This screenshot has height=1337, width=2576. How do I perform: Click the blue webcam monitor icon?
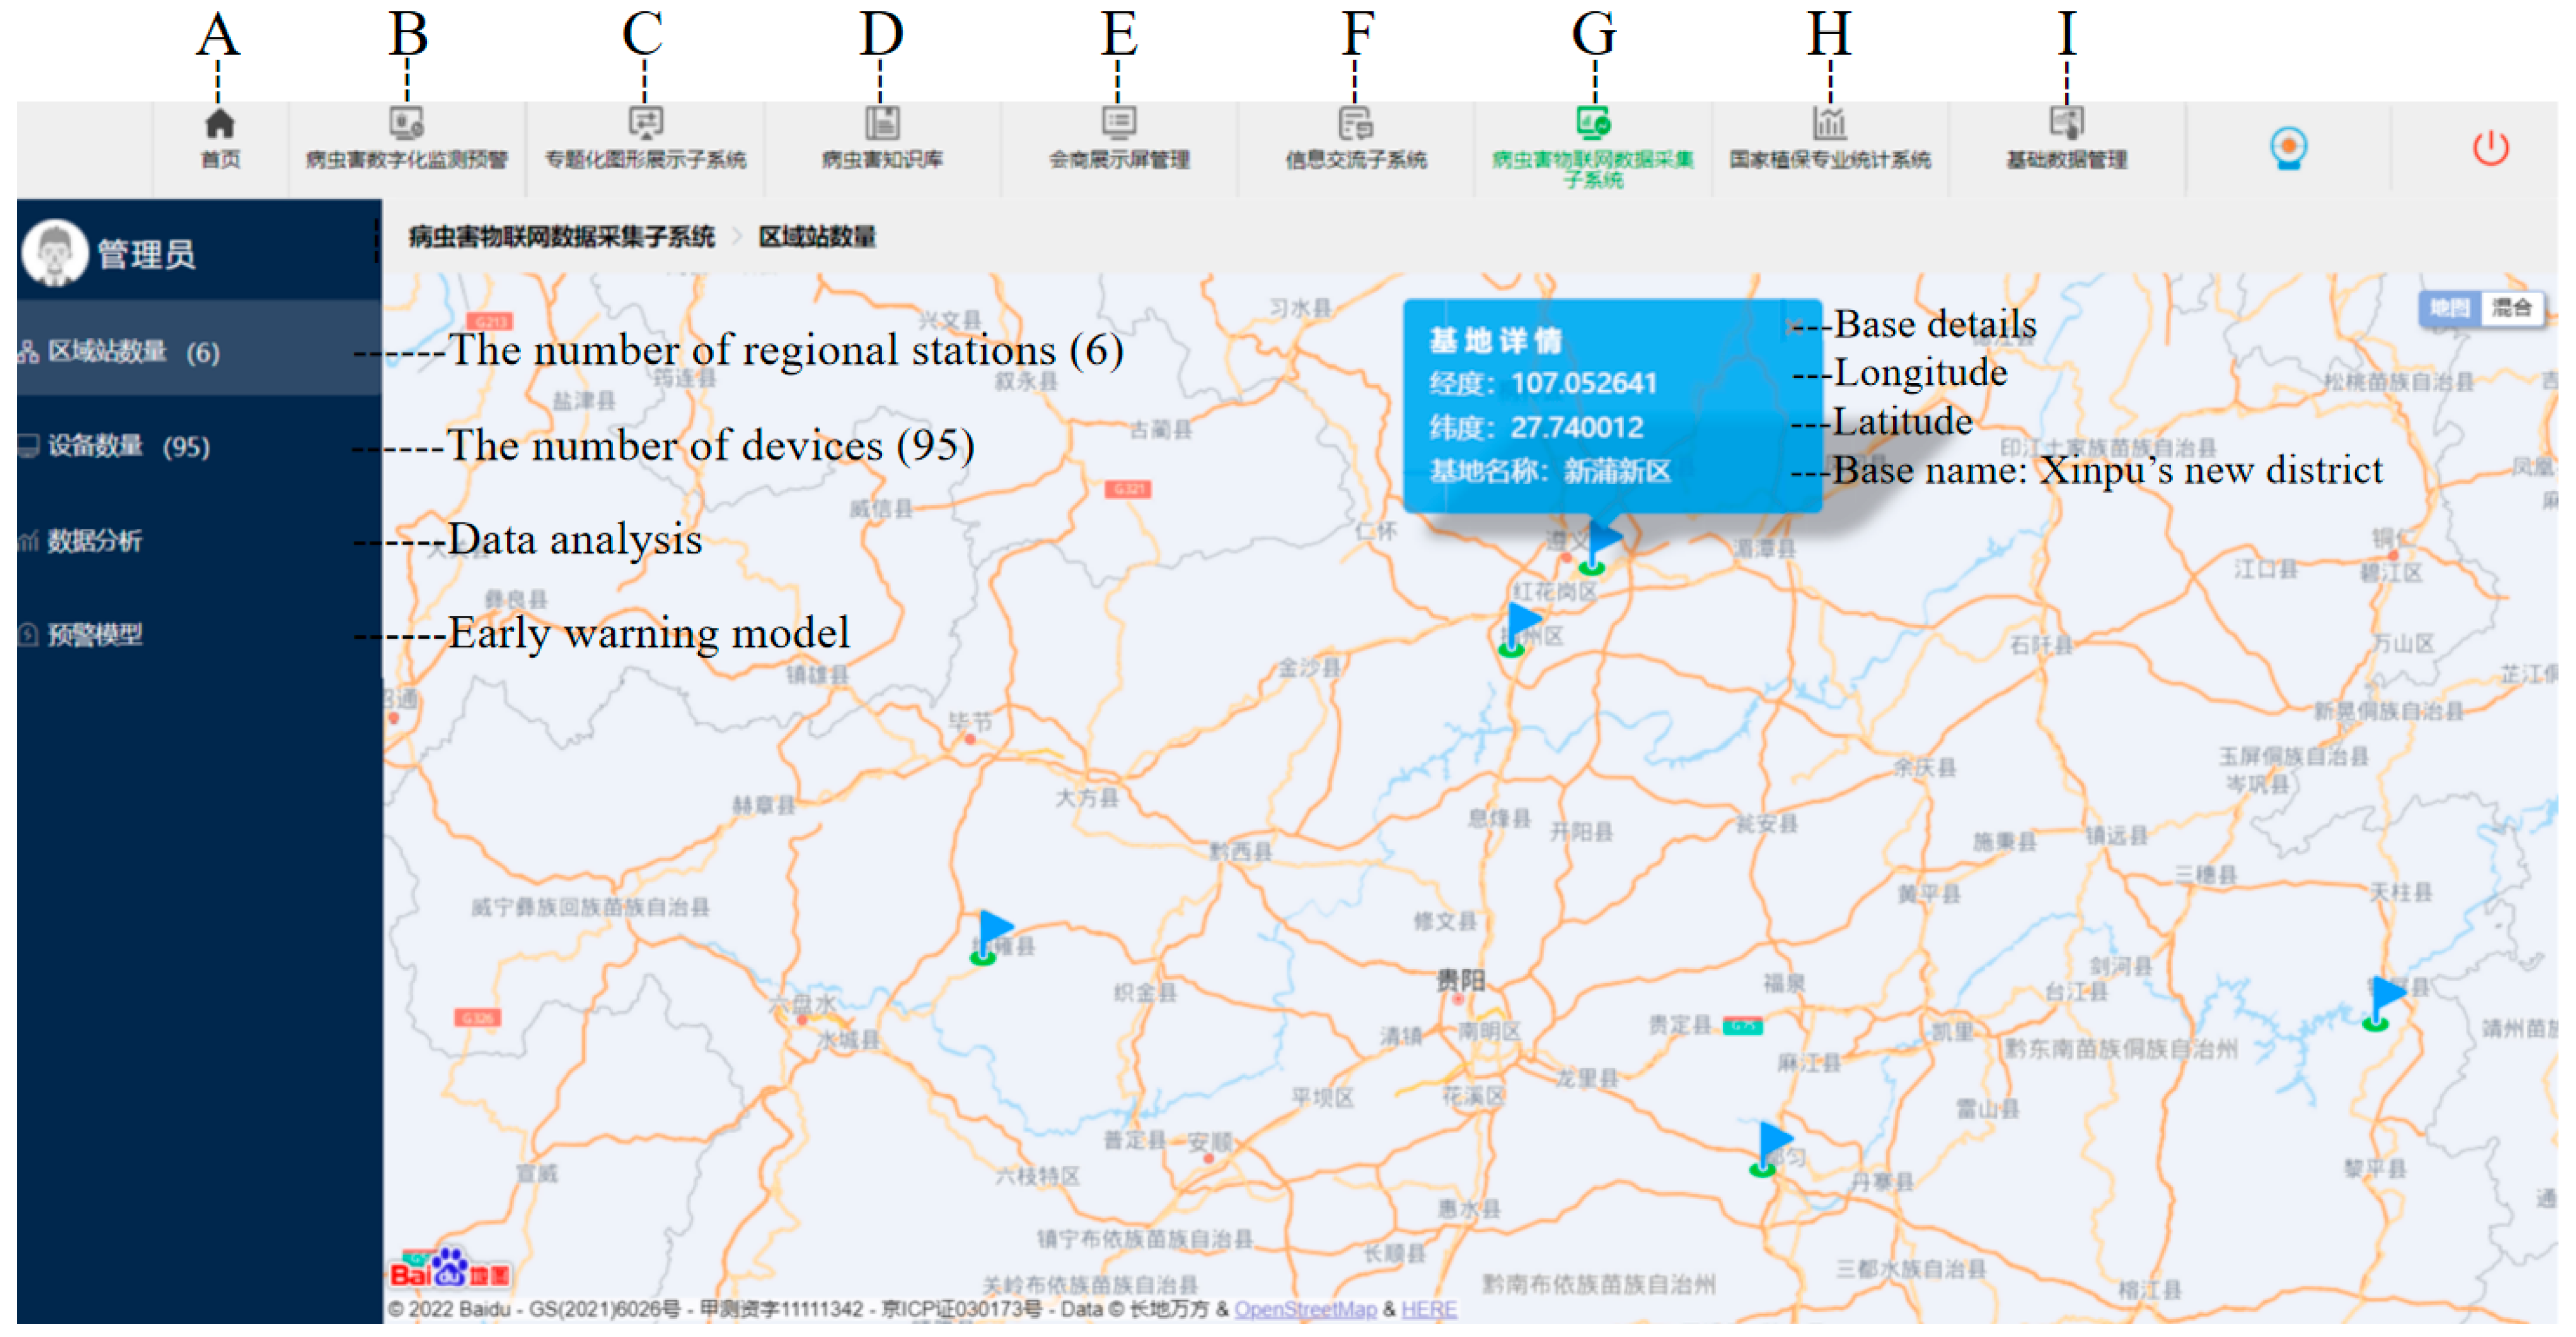coord(2287,149)
